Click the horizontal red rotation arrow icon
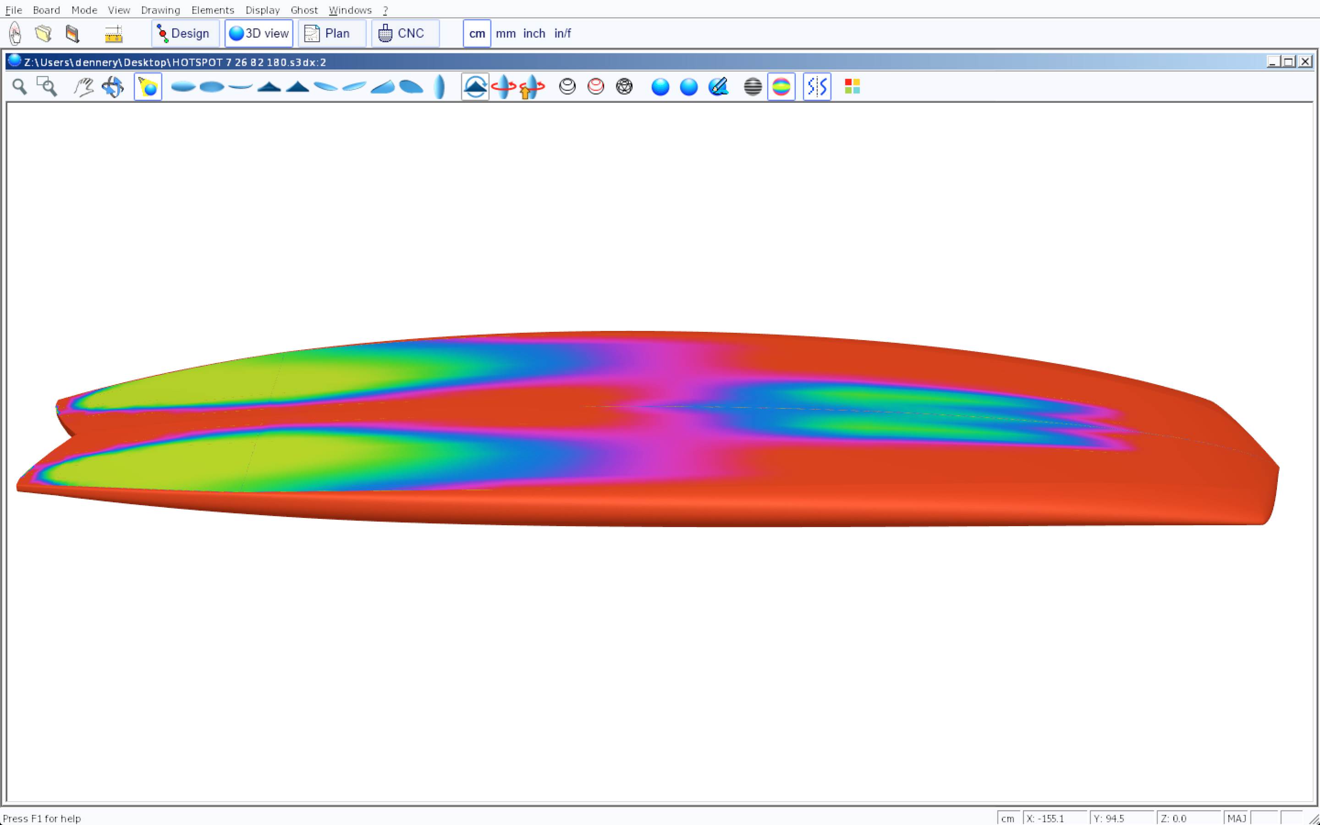 [503, 87]
